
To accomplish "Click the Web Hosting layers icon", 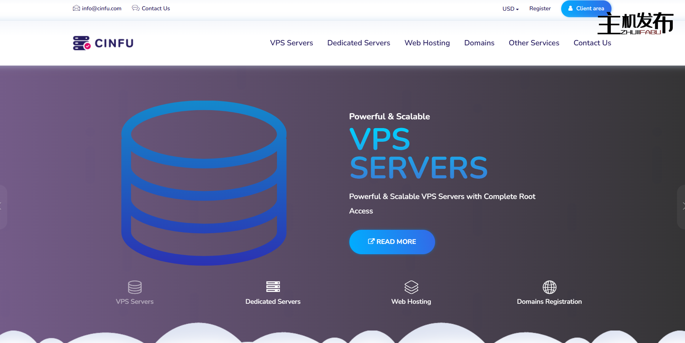I will point(411,287).
